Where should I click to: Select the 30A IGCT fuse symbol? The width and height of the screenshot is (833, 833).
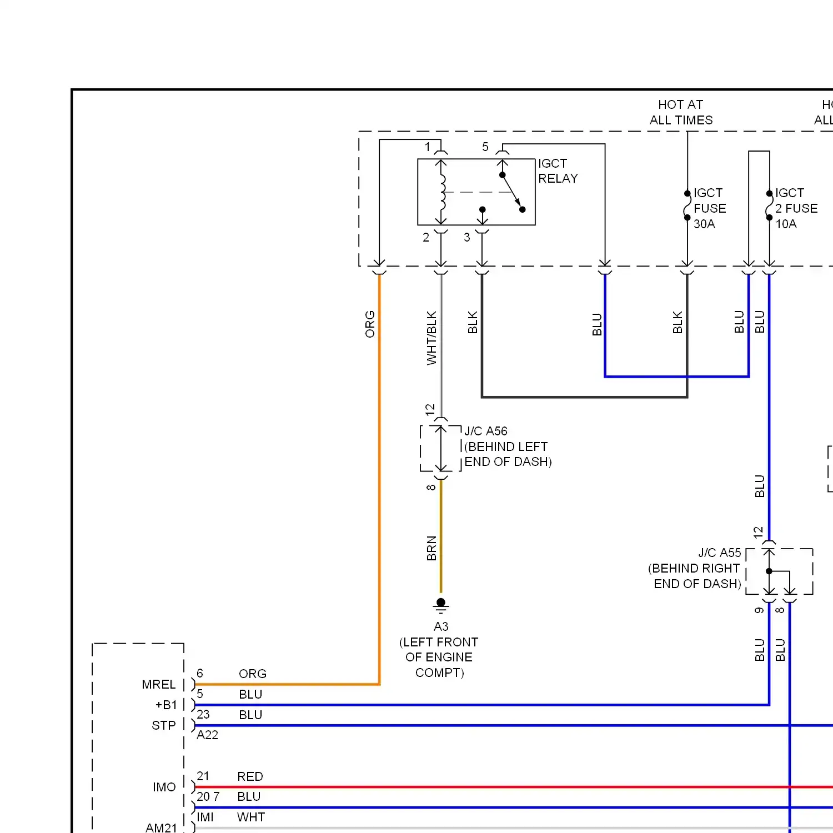pyautogui.click(x=688, y=205)
